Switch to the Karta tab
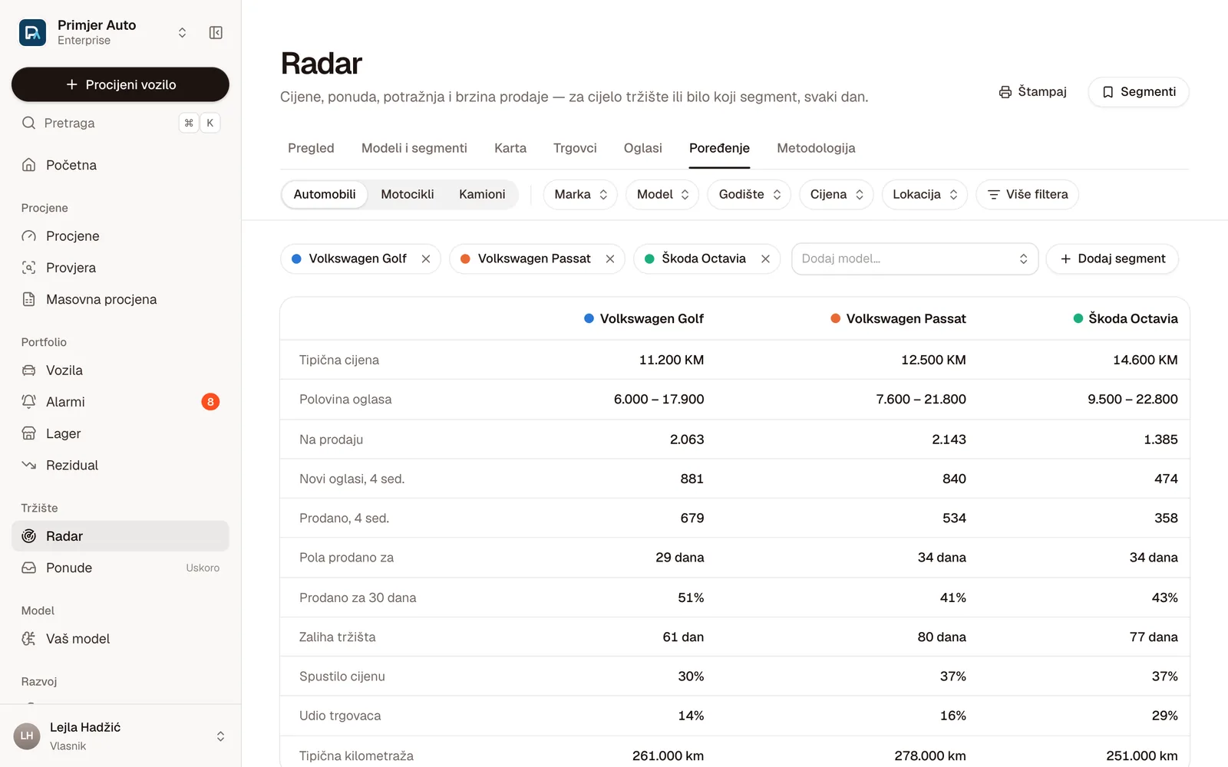The image size is (1228, 767). coord(510,148)
